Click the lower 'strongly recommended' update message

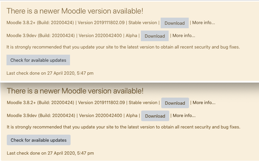[x=123, y=127]
